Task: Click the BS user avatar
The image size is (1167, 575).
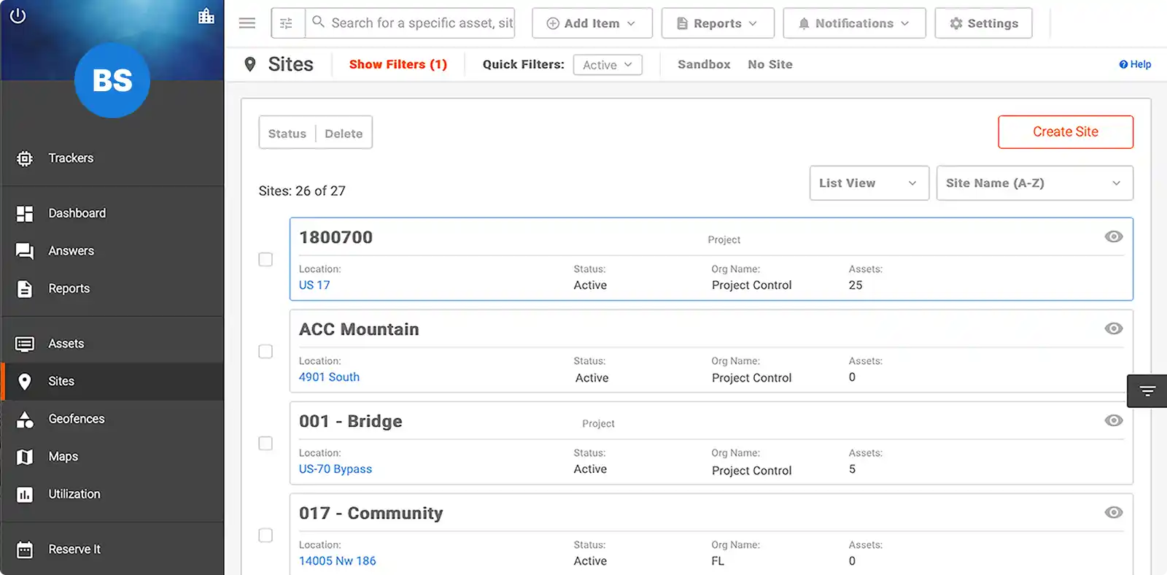Action: (x=112, y=80)
